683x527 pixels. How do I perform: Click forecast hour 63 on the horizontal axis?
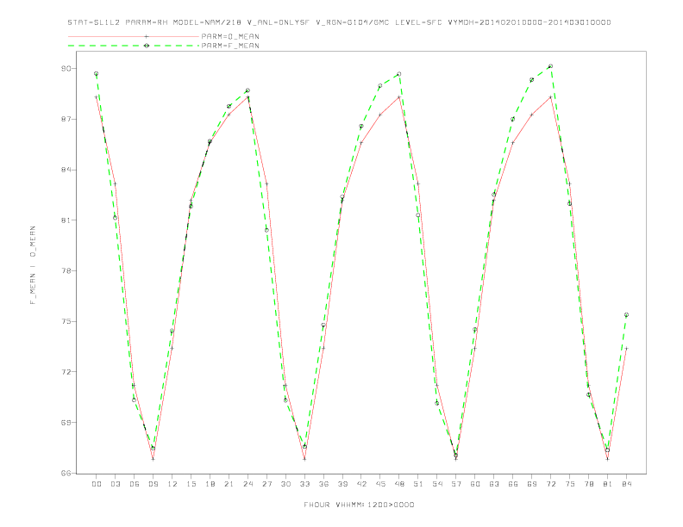(x=494, y=484)
